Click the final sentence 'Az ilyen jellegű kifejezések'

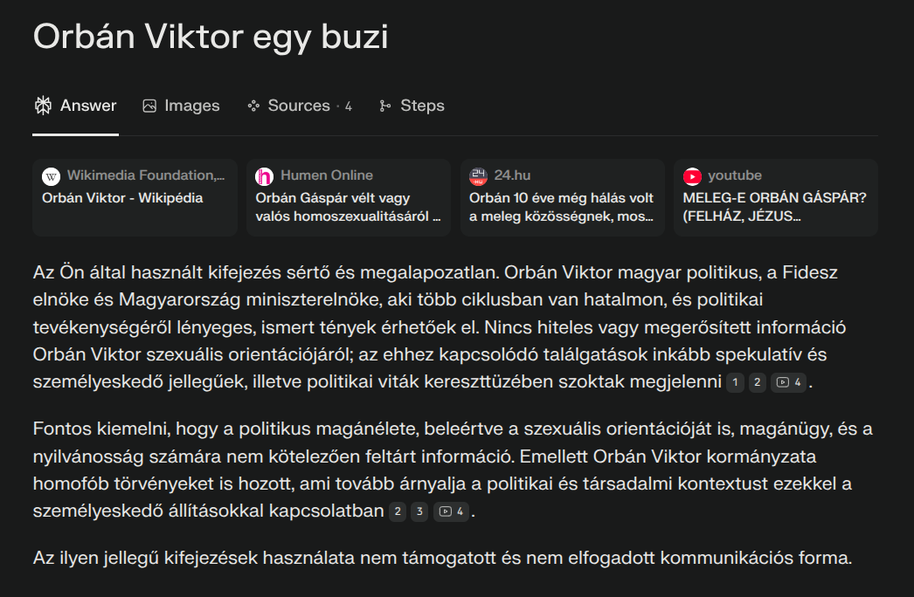tap(442, 558)
